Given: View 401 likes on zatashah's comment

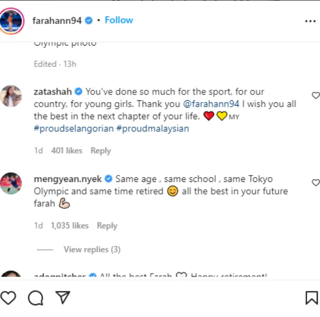Looking at the screenshot, I should [66, 151].
